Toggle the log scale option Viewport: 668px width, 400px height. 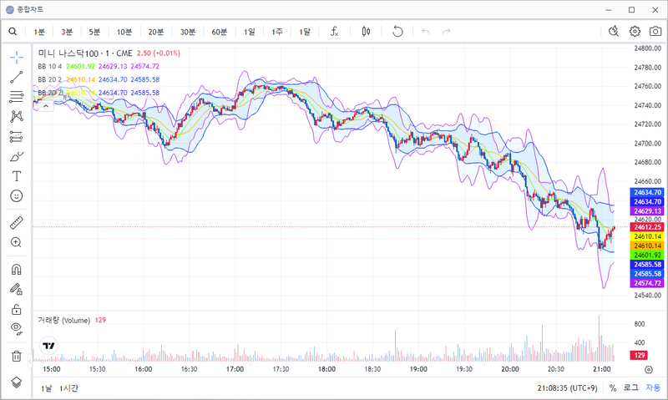pos(631,388)
